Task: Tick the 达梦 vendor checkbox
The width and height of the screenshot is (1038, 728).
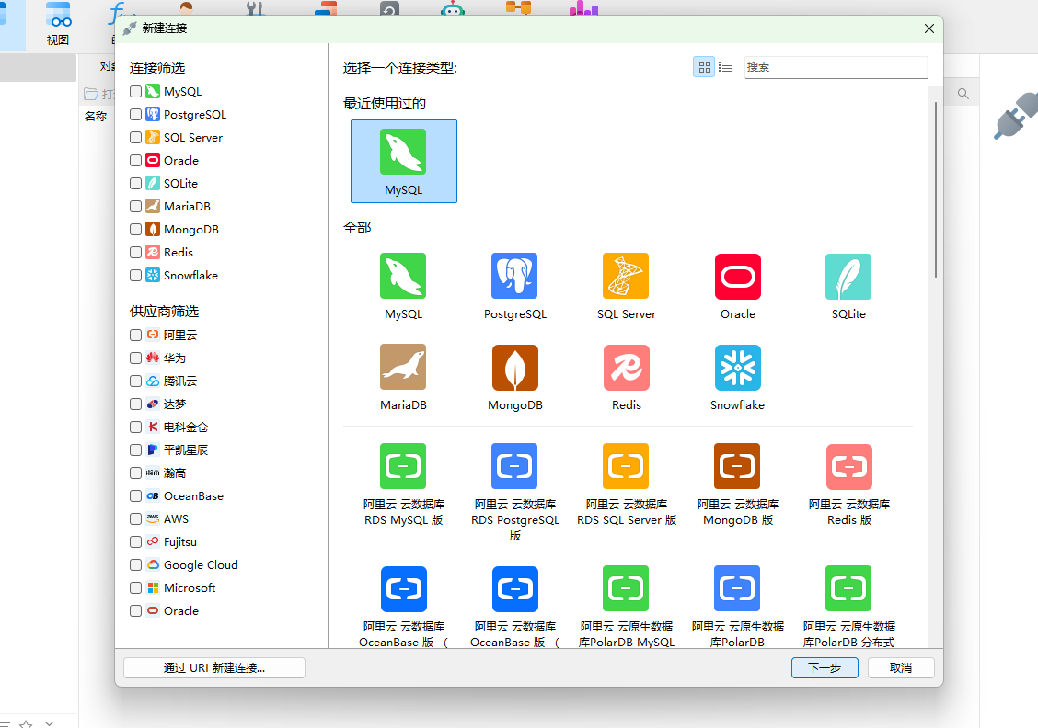Action: coord(135,404)
